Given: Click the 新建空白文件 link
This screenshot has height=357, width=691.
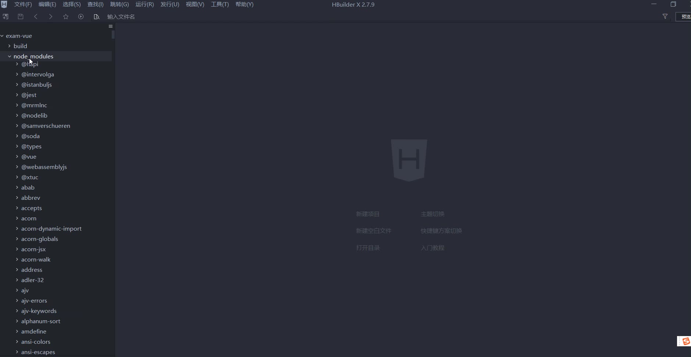Looking at the screenshot, I should coord(373,231).
